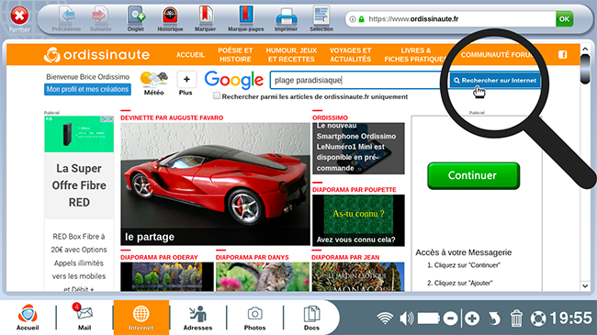Print the page with Imprimer
Viewport: 597px width, 335px height.
286,19
